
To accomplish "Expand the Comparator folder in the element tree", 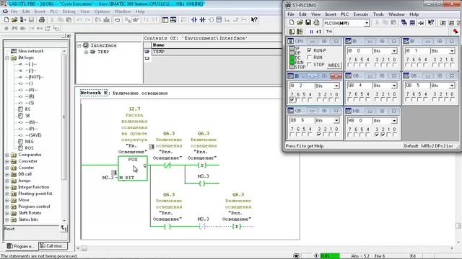I will pyautogui.click(x=7, y=155).
